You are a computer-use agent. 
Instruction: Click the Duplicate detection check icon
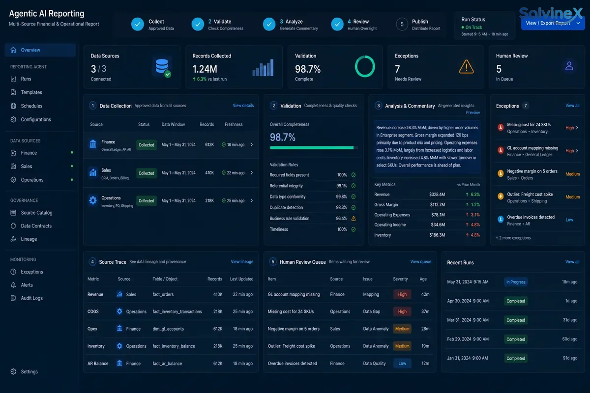coord(354,207)
